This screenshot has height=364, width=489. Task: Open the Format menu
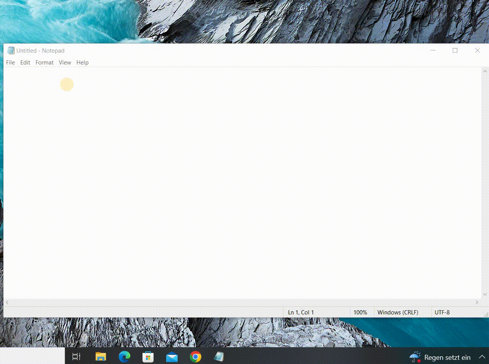click(44, 62)
